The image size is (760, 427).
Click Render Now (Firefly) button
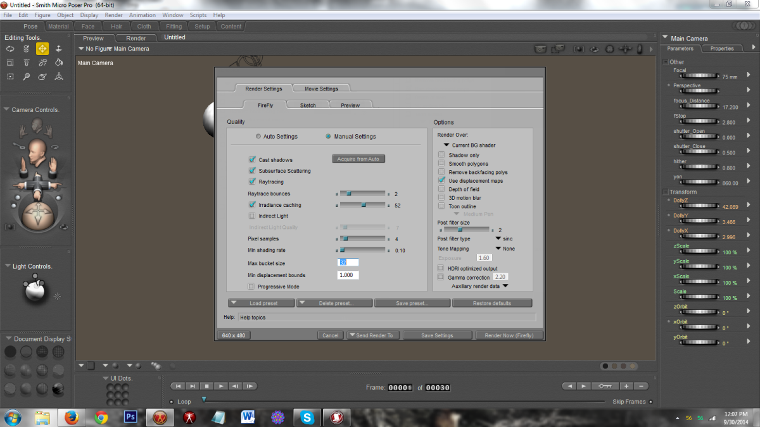[509, 335]
